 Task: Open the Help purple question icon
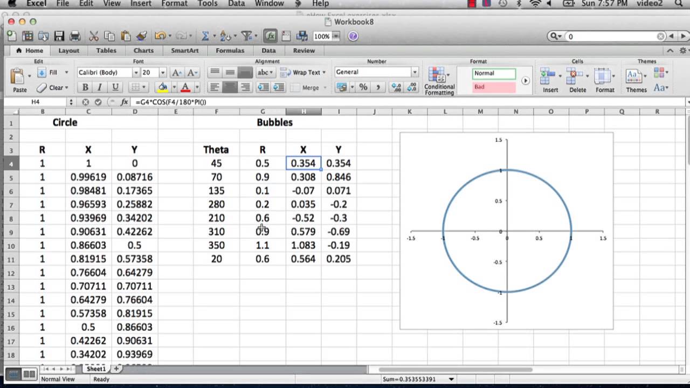(x=353, y=36)
